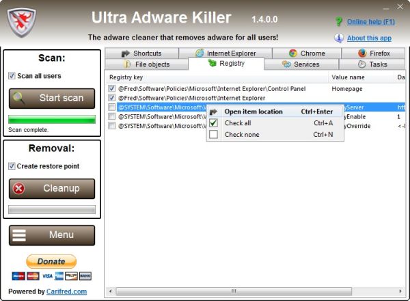The image size is (410, 301).
Task: Switch to the Services tab
Action: 301,64
